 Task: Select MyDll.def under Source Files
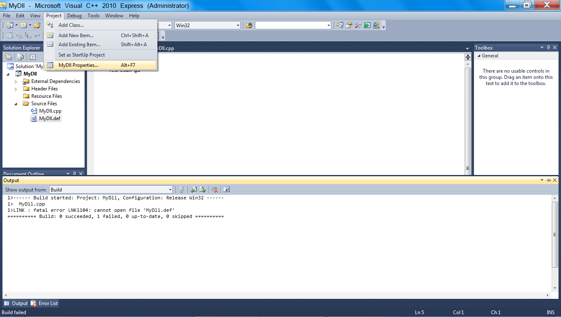click(49, 118)
